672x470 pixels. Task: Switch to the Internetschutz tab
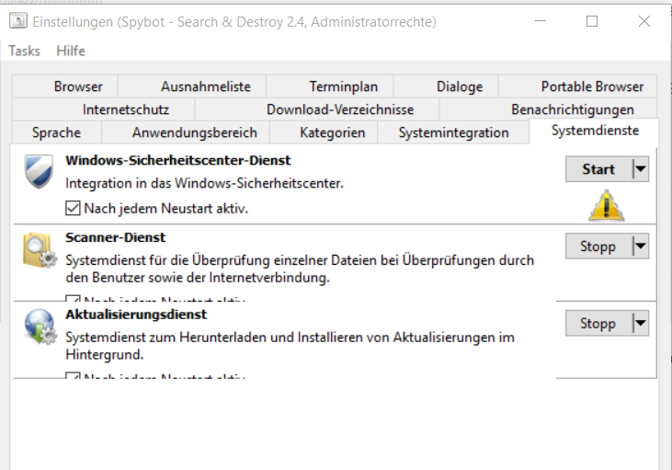point(104,109)
